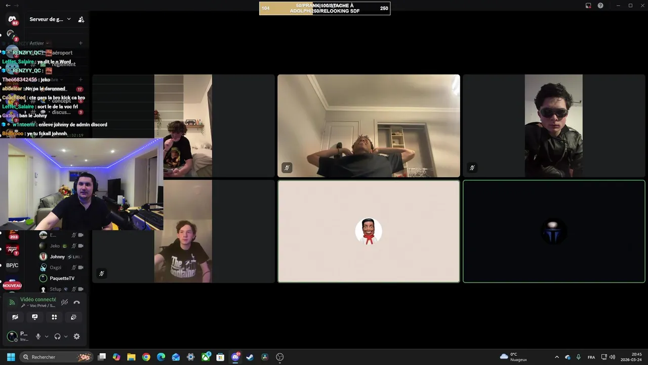Open own user avatar status panel
Image resolution: width=648 pixels, height=365 pixels.
click(12, 336)
